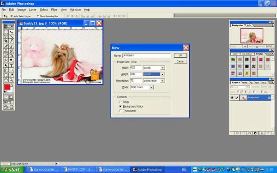Viewport: 277px width, 173px height.
Task: Select the Zoom magnifier tool
Action: (x=11, y=80)
